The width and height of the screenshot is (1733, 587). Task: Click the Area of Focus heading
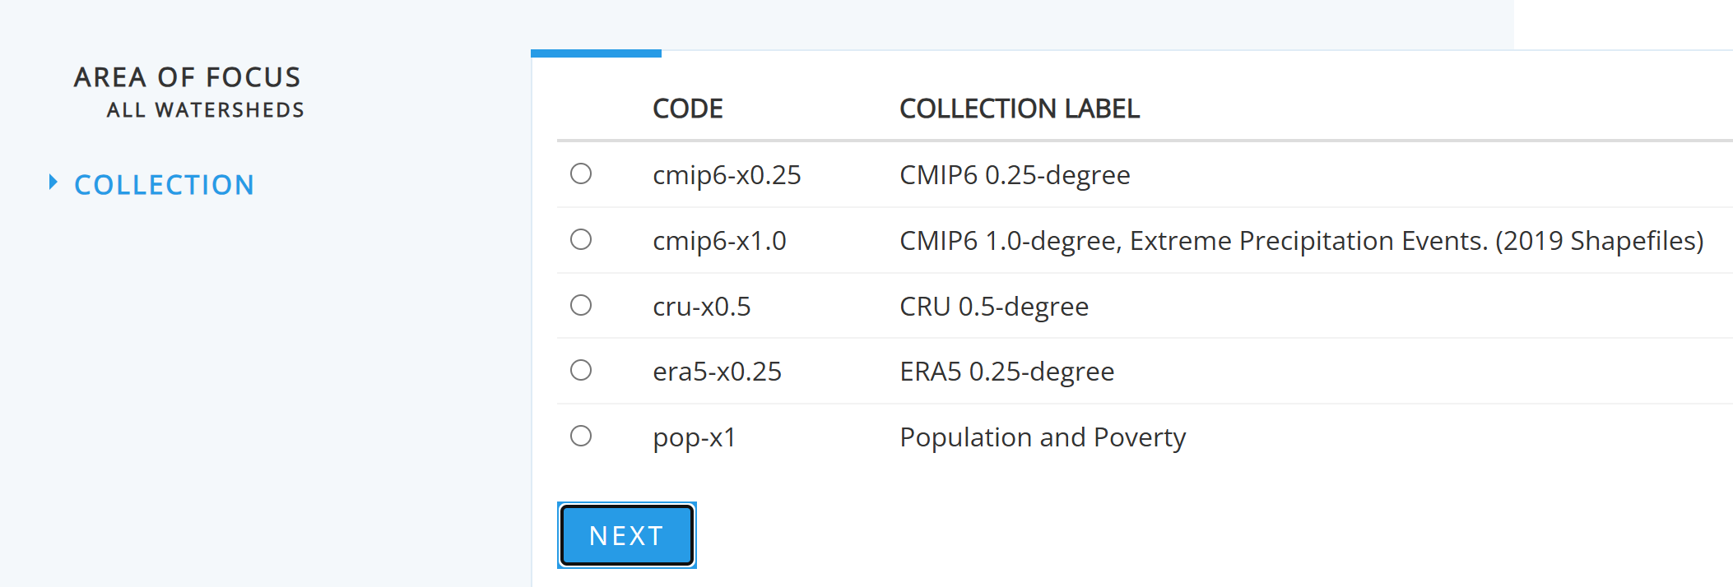188,77
